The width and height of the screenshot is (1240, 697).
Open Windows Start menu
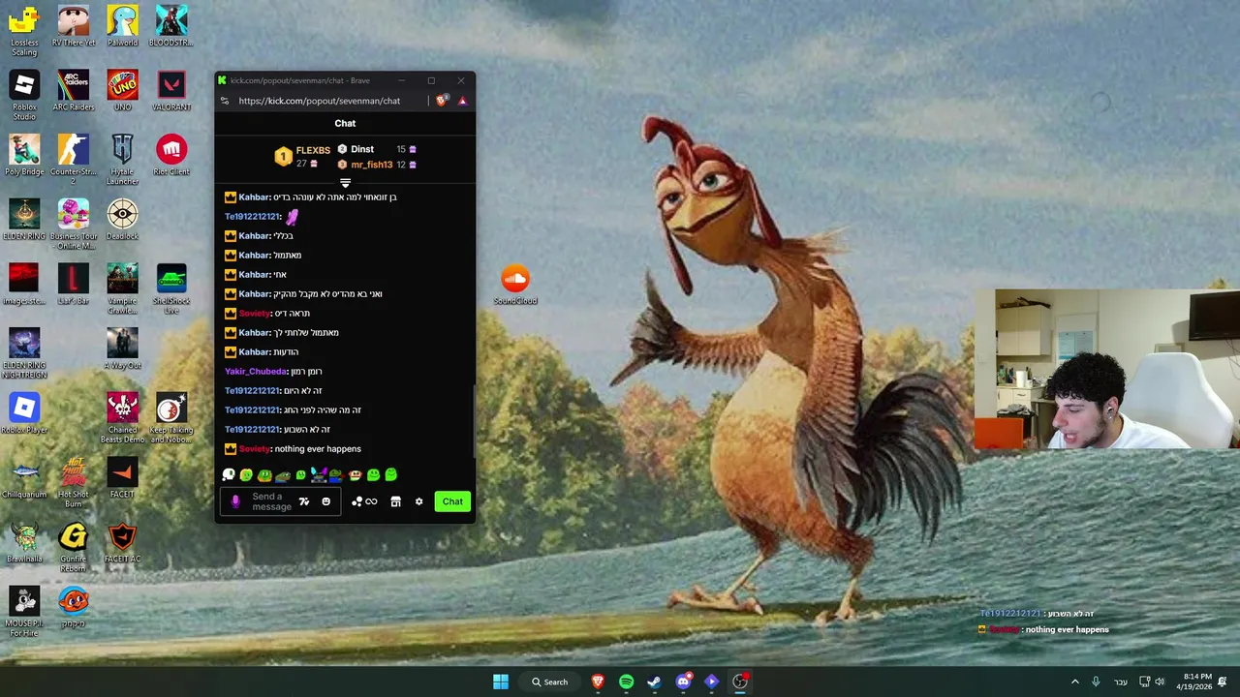coord(501,682)
